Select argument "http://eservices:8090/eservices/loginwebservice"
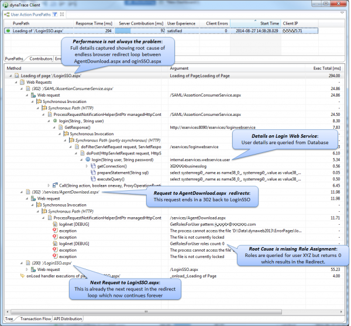Image resolution: width=351 pixels, height=326 pixels. 213,128
